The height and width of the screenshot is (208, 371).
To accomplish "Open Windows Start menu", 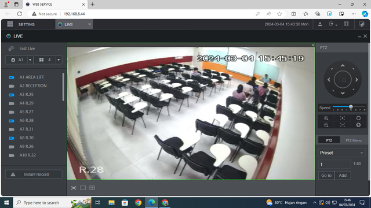I will (6, 203).
